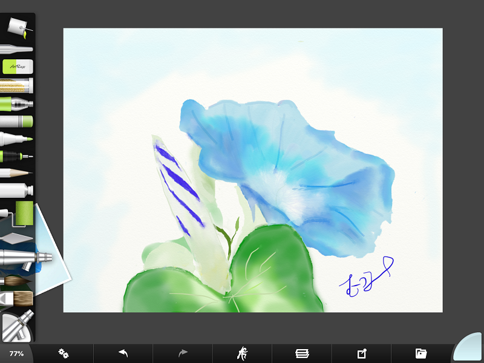Select the pencil tool
Screen dimensions: 484x363
click(16, 173)
